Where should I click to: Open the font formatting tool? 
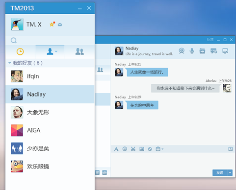(x=116, y=149)
